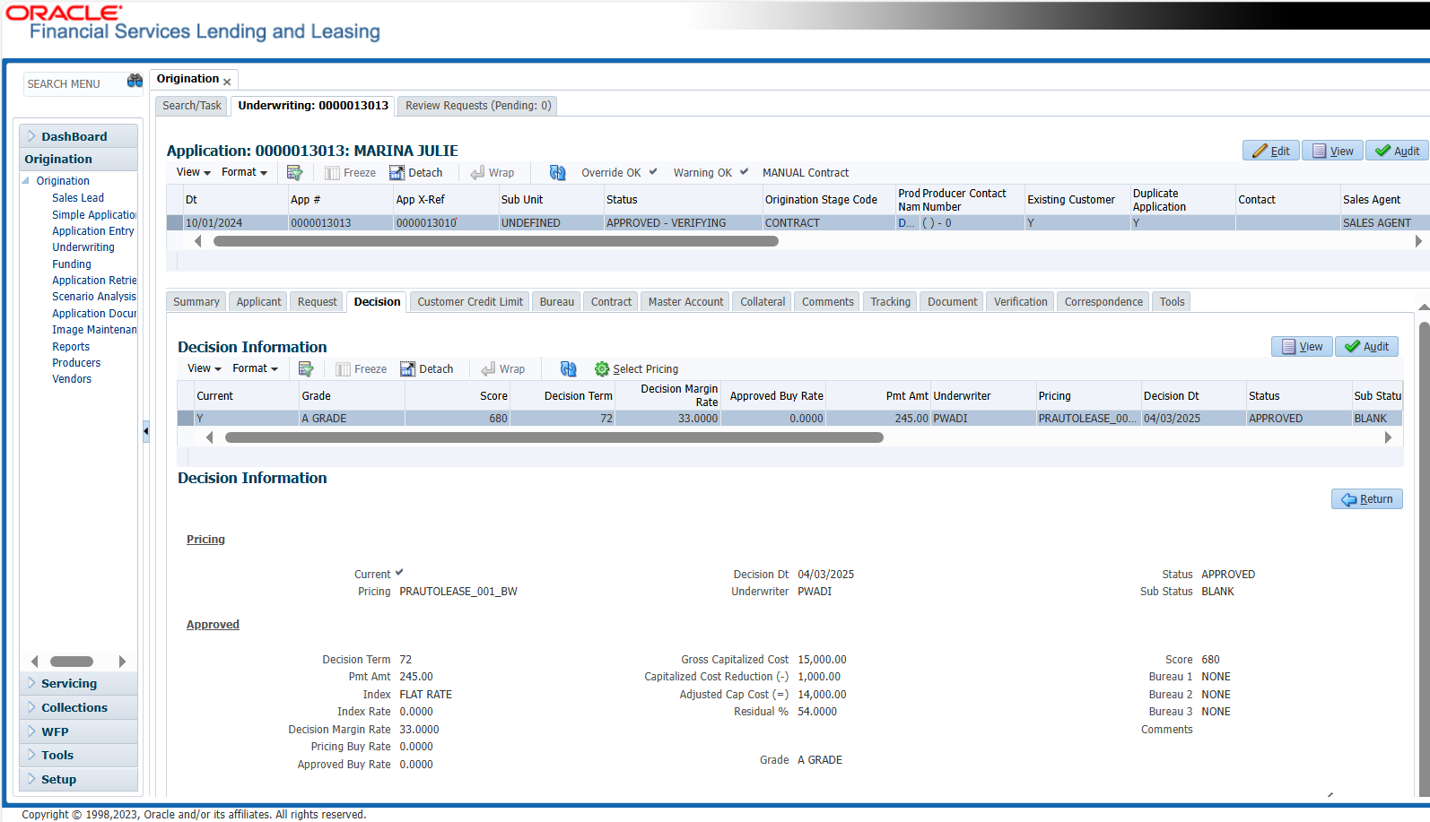
Task: Expand the WFP menu section
Action: click(78, 731)
